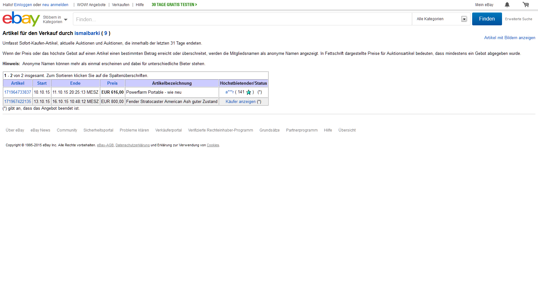
Task: Focus the Finden search input field
Action: (242, 19)
